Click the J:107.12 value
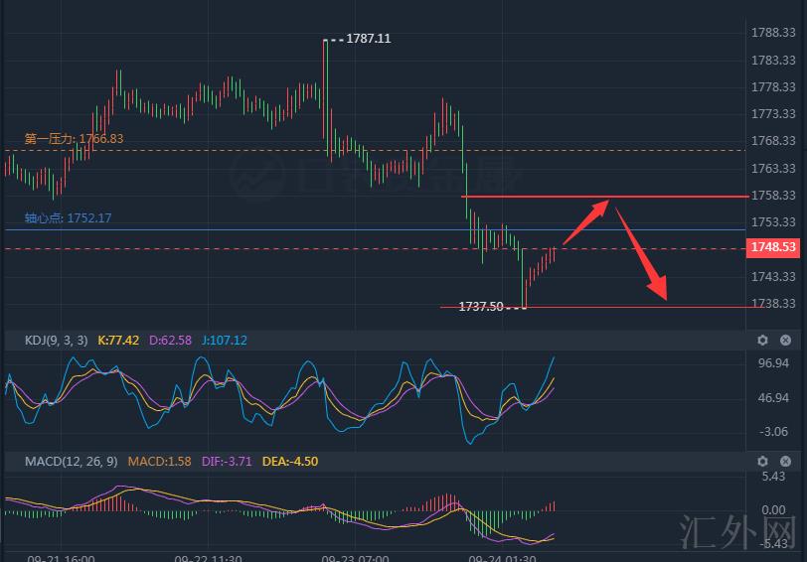Viewport: 807px width, 562px height. click(225, 341)
